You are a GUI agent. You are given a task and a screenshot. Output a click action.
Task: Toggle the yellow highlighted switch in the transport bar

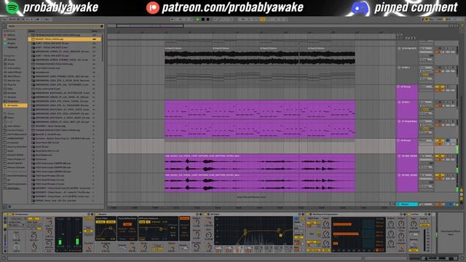(263, 20)
